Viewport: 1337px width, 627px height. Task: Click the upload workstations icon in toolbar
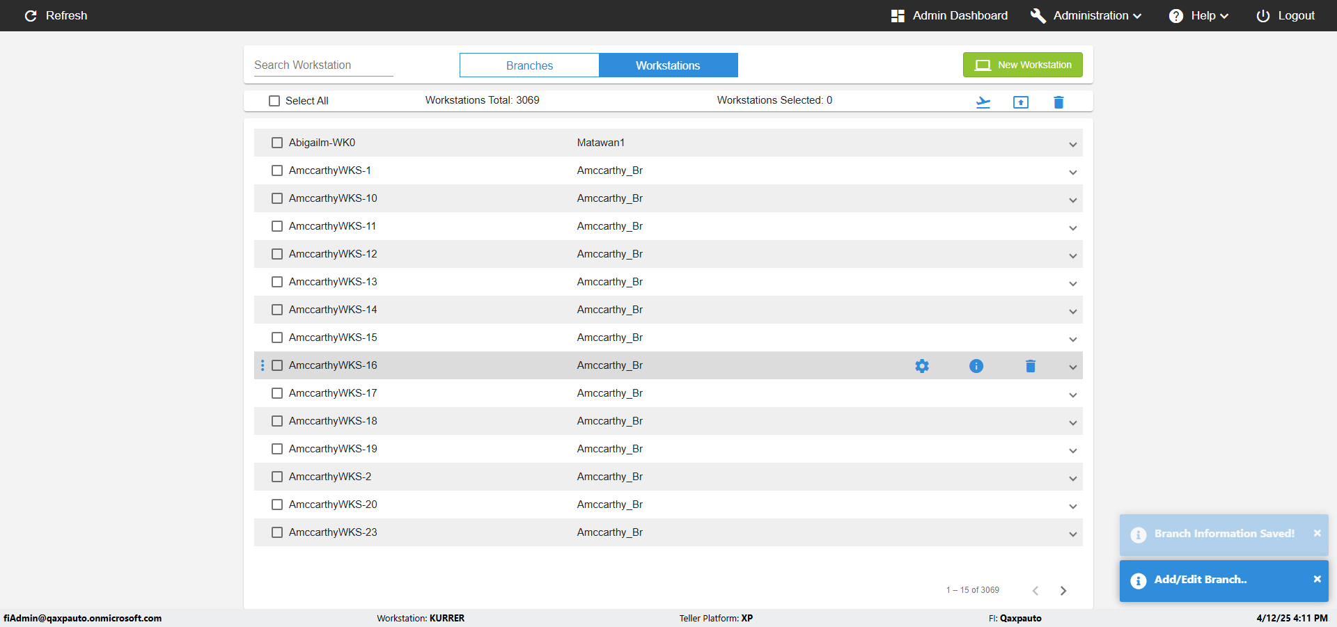tap(1021, 102)
